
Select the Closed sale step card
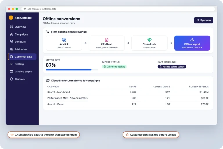point(149,43)
